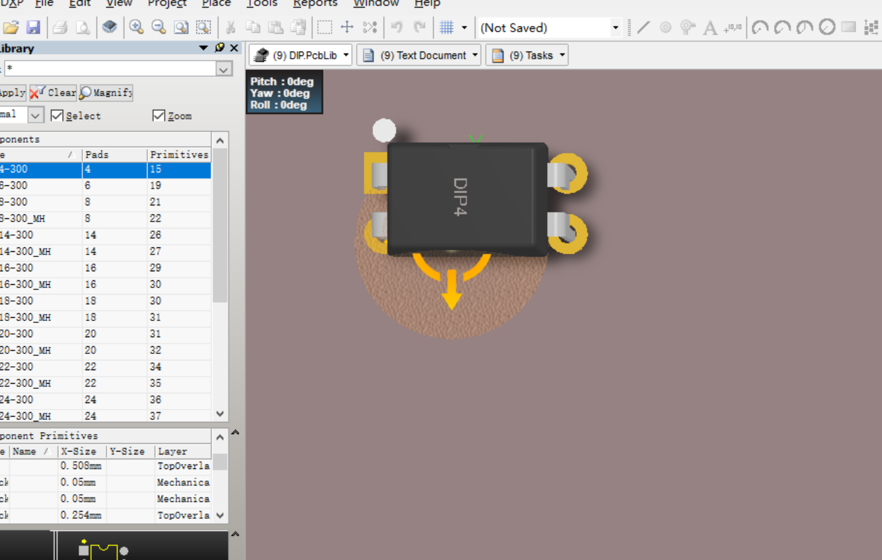Click the Zoom Out magnifier icon
882x560 pixels.
158,27
